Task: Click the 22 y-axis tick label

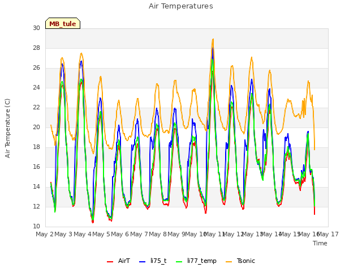Action: (x=36, y=107)
